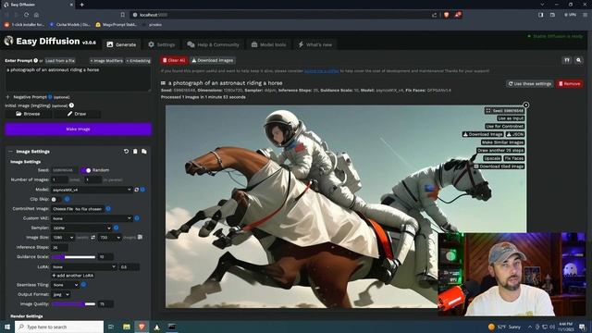
Task: Toggle the Clip Skip switch
Action: (x=55, y=199)
